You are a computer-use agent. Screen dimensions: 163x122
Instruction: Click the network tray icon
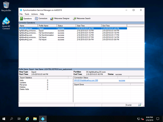(x=138, y=119)
